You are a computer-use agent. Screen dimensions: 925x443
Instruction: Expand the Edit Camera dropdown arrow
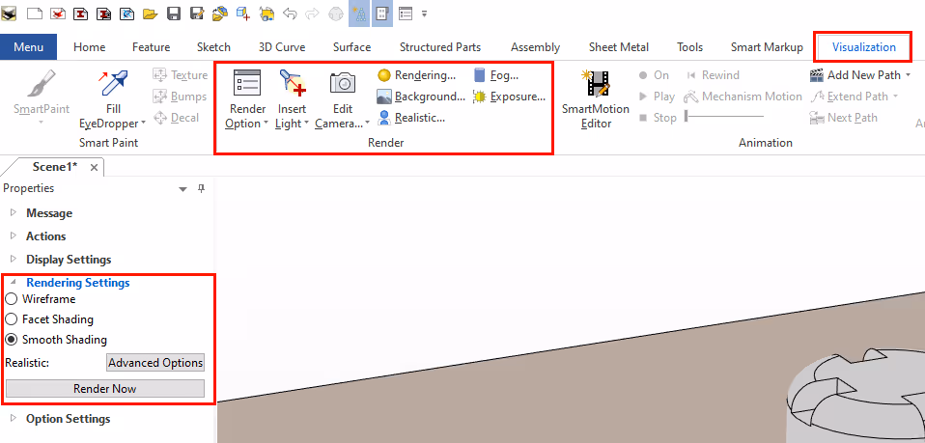point(368,124)
